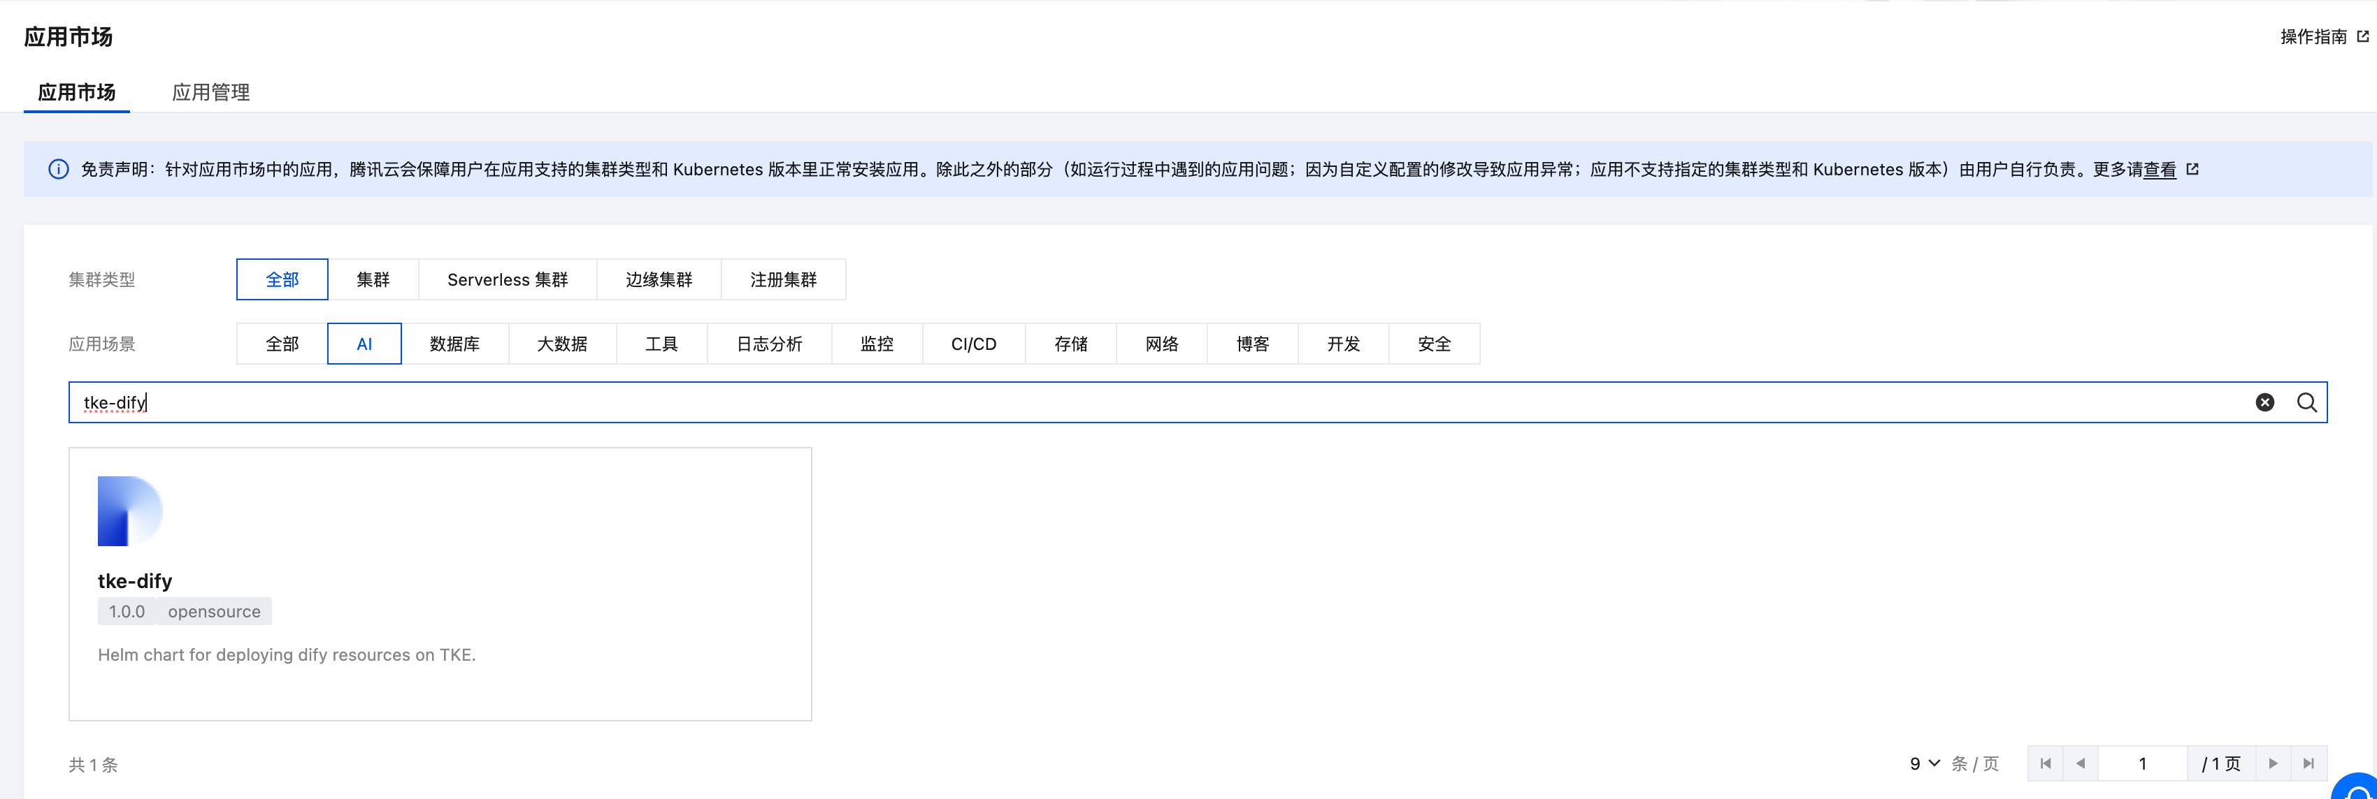The width and height of the screenshot is (2377, 799).
Task: Go to previous page arrow
Action: 2080,763
